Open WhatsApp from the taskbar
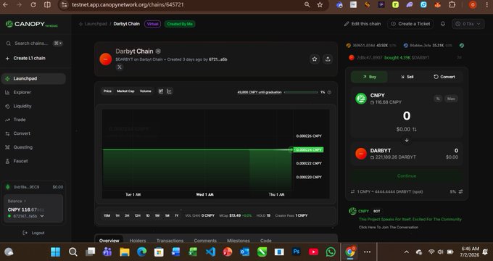Image resolution: width=493 pixels, height=261 pixels. point(331,252)
